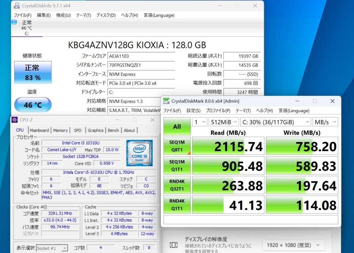Run the SEQ1M Q8T1 test
This screenshot has height=253, width=354.
point(177,145)
